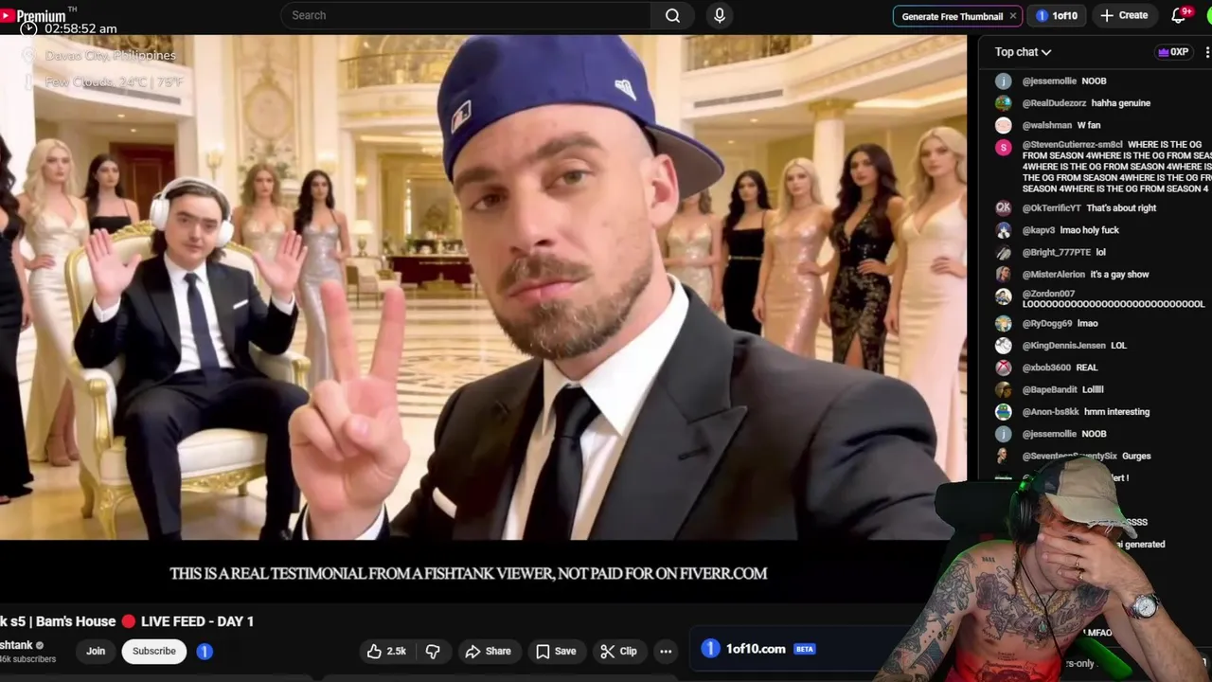Click @KingDennisJensen avatar in chat
This screenshot has height=682, width=1212.
pos(1003,346)
